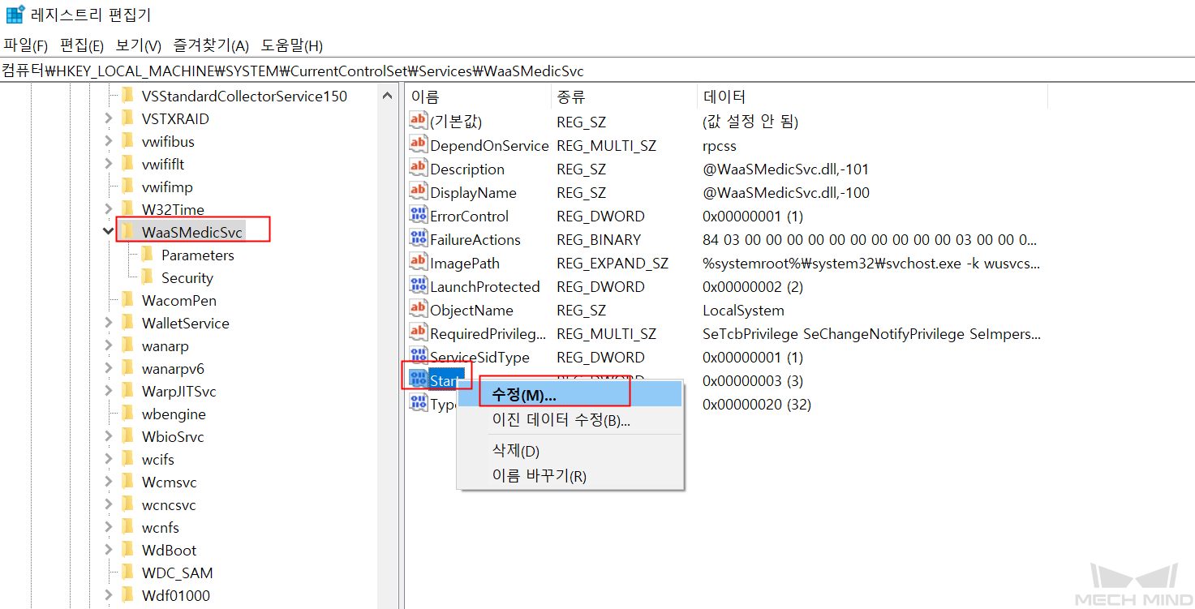The image size is (1195, 609).
Task: Click the binary icon beside FailureActions
Action: point(418,238)
